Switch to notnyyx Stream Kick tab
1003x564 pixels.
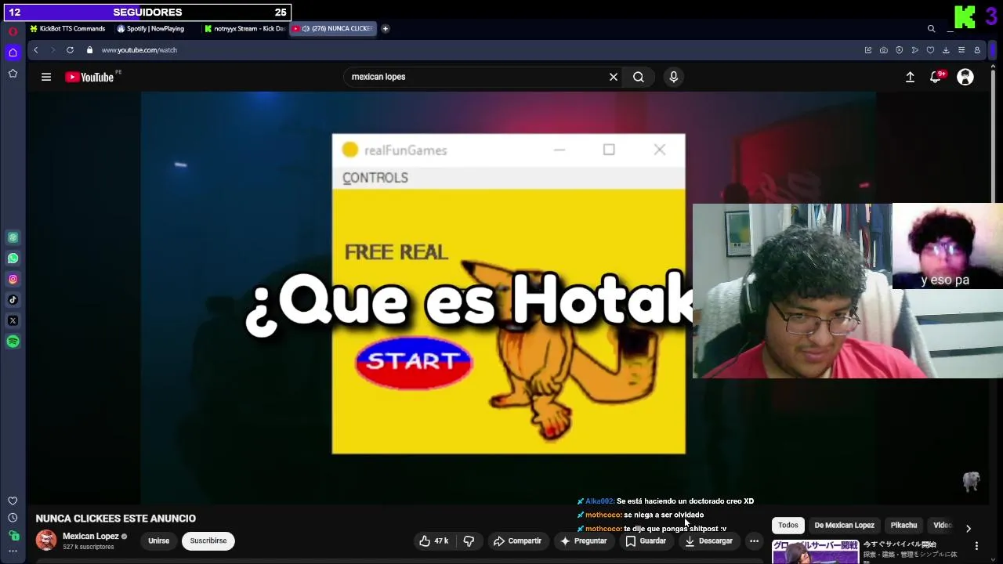click(x=244, y=29)
